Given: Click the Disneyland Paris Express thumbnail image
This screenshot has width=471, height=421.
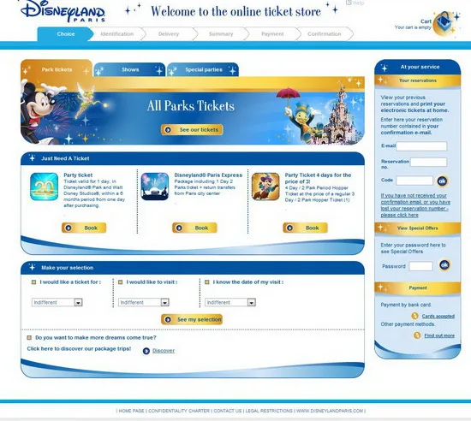Looking at the screenshot, I should 155,187.
